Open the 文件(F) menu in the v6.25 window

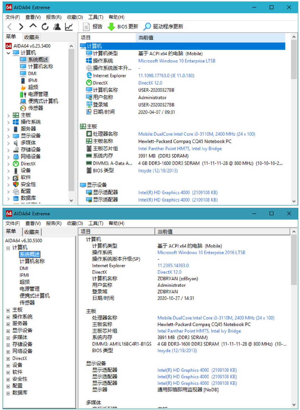coord(13,17)
